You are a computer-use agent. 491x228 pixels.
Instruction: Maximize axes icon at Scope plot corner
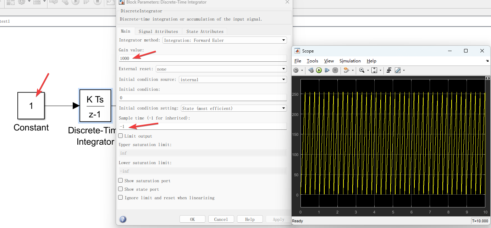tap(487, 78)
